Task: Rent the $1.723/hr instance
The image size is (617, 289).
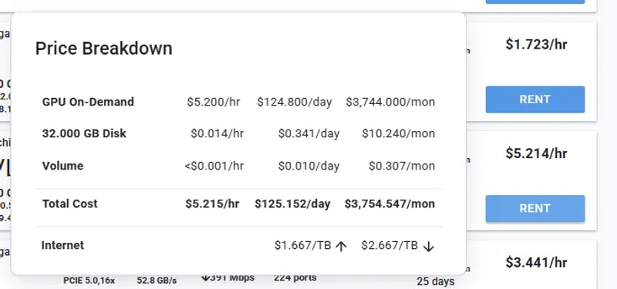Action: point(534,99)
